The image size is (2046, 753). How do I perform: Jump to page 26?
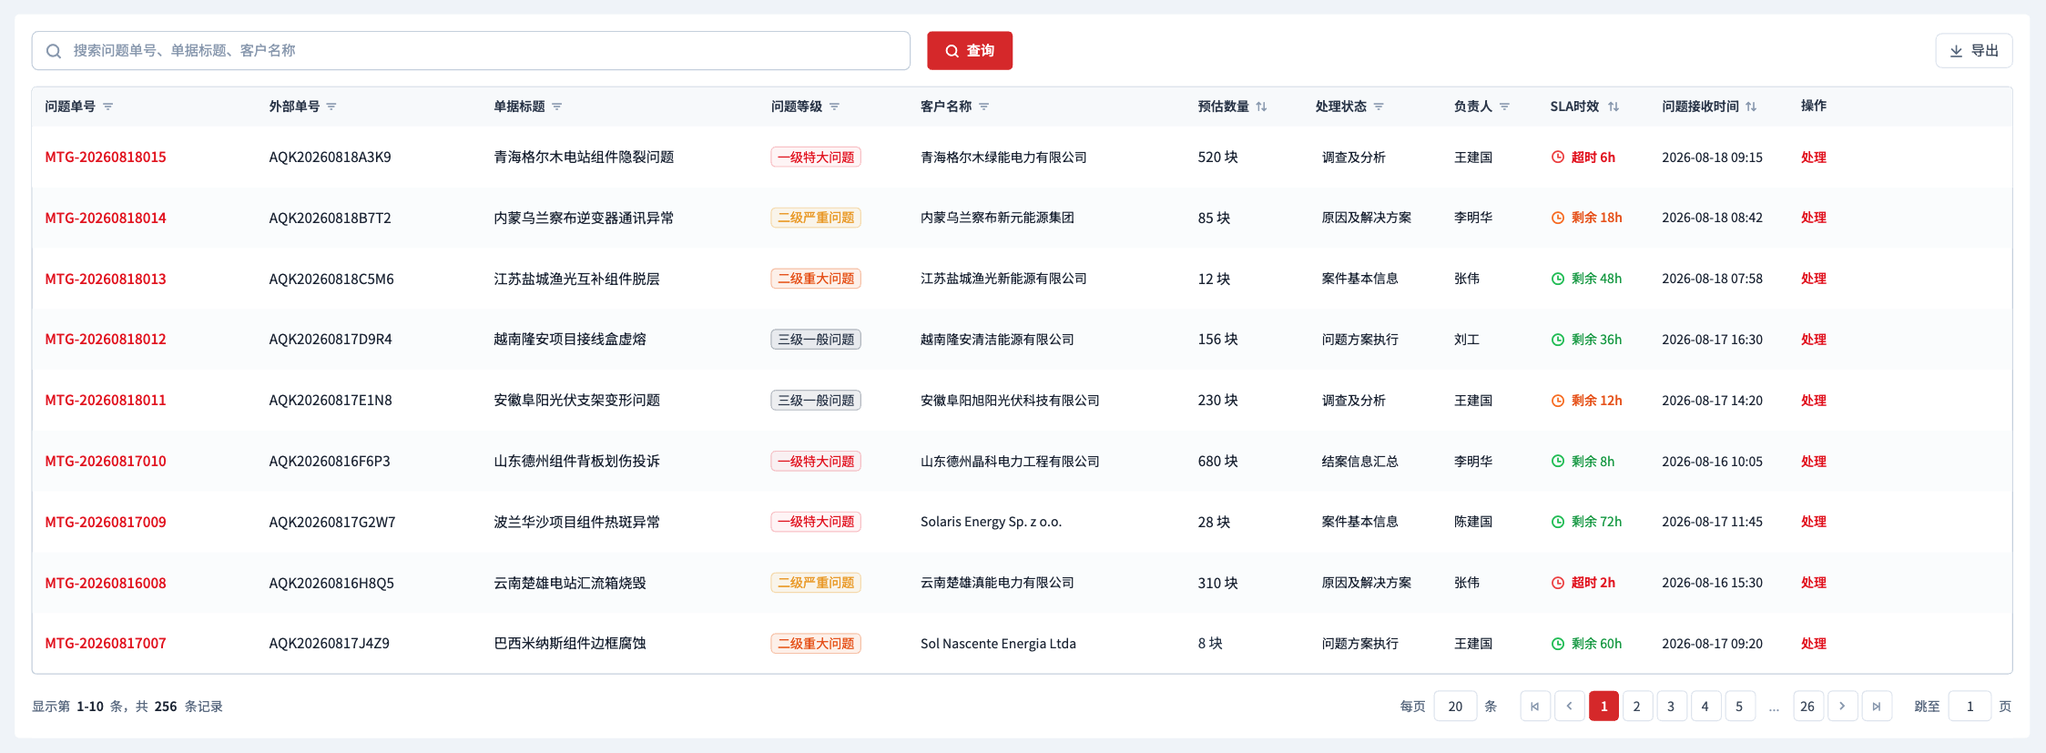coord(1807,707)
